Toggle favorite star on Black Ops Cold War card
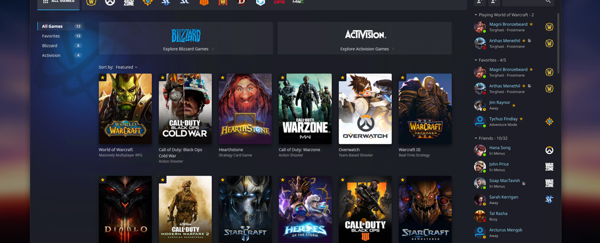 [x=163, y=77]
